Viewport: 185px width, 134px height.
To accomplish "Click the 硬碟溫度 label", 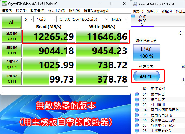I will coord(146,67).
